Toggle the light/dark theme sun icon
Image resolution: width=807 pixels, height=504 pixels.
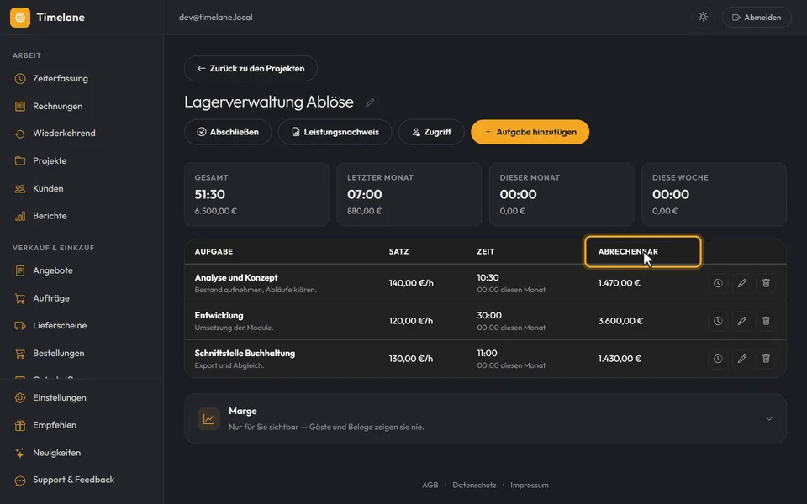coord(703,17)
